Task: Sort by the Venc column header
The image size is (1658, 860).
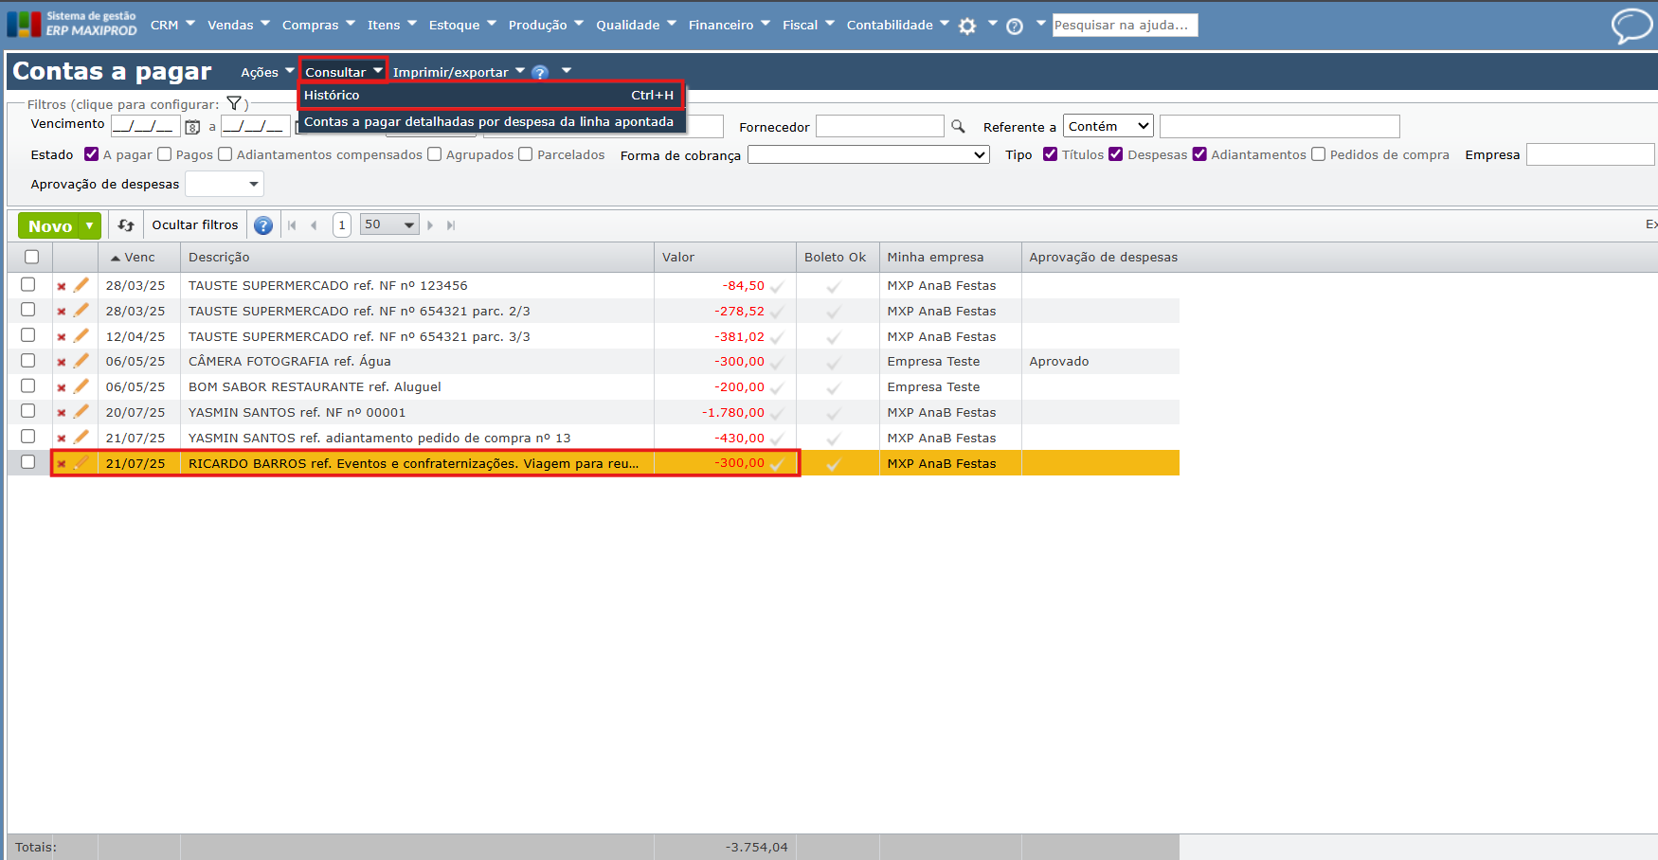Action: click(x=139, y=258)
